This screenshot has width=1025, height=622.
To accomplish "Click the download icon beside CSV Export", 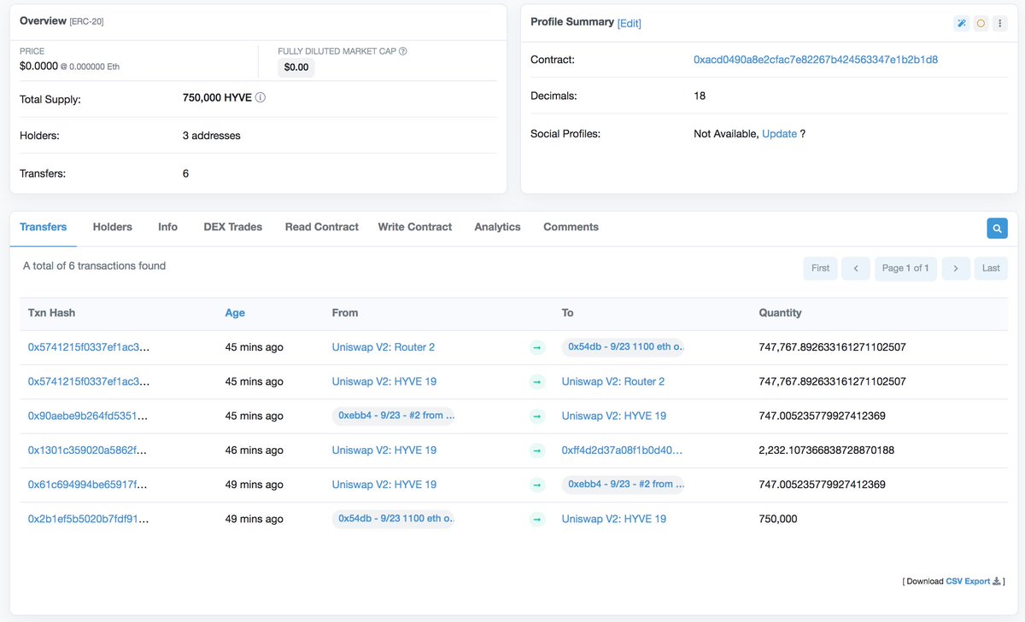I will 997,581.
